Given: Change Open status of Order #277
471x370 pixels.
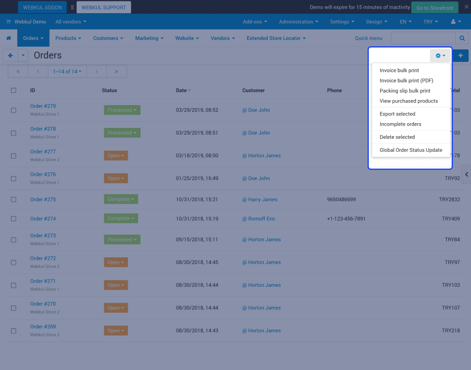Looking at the screenshot, I should point(116,156).
